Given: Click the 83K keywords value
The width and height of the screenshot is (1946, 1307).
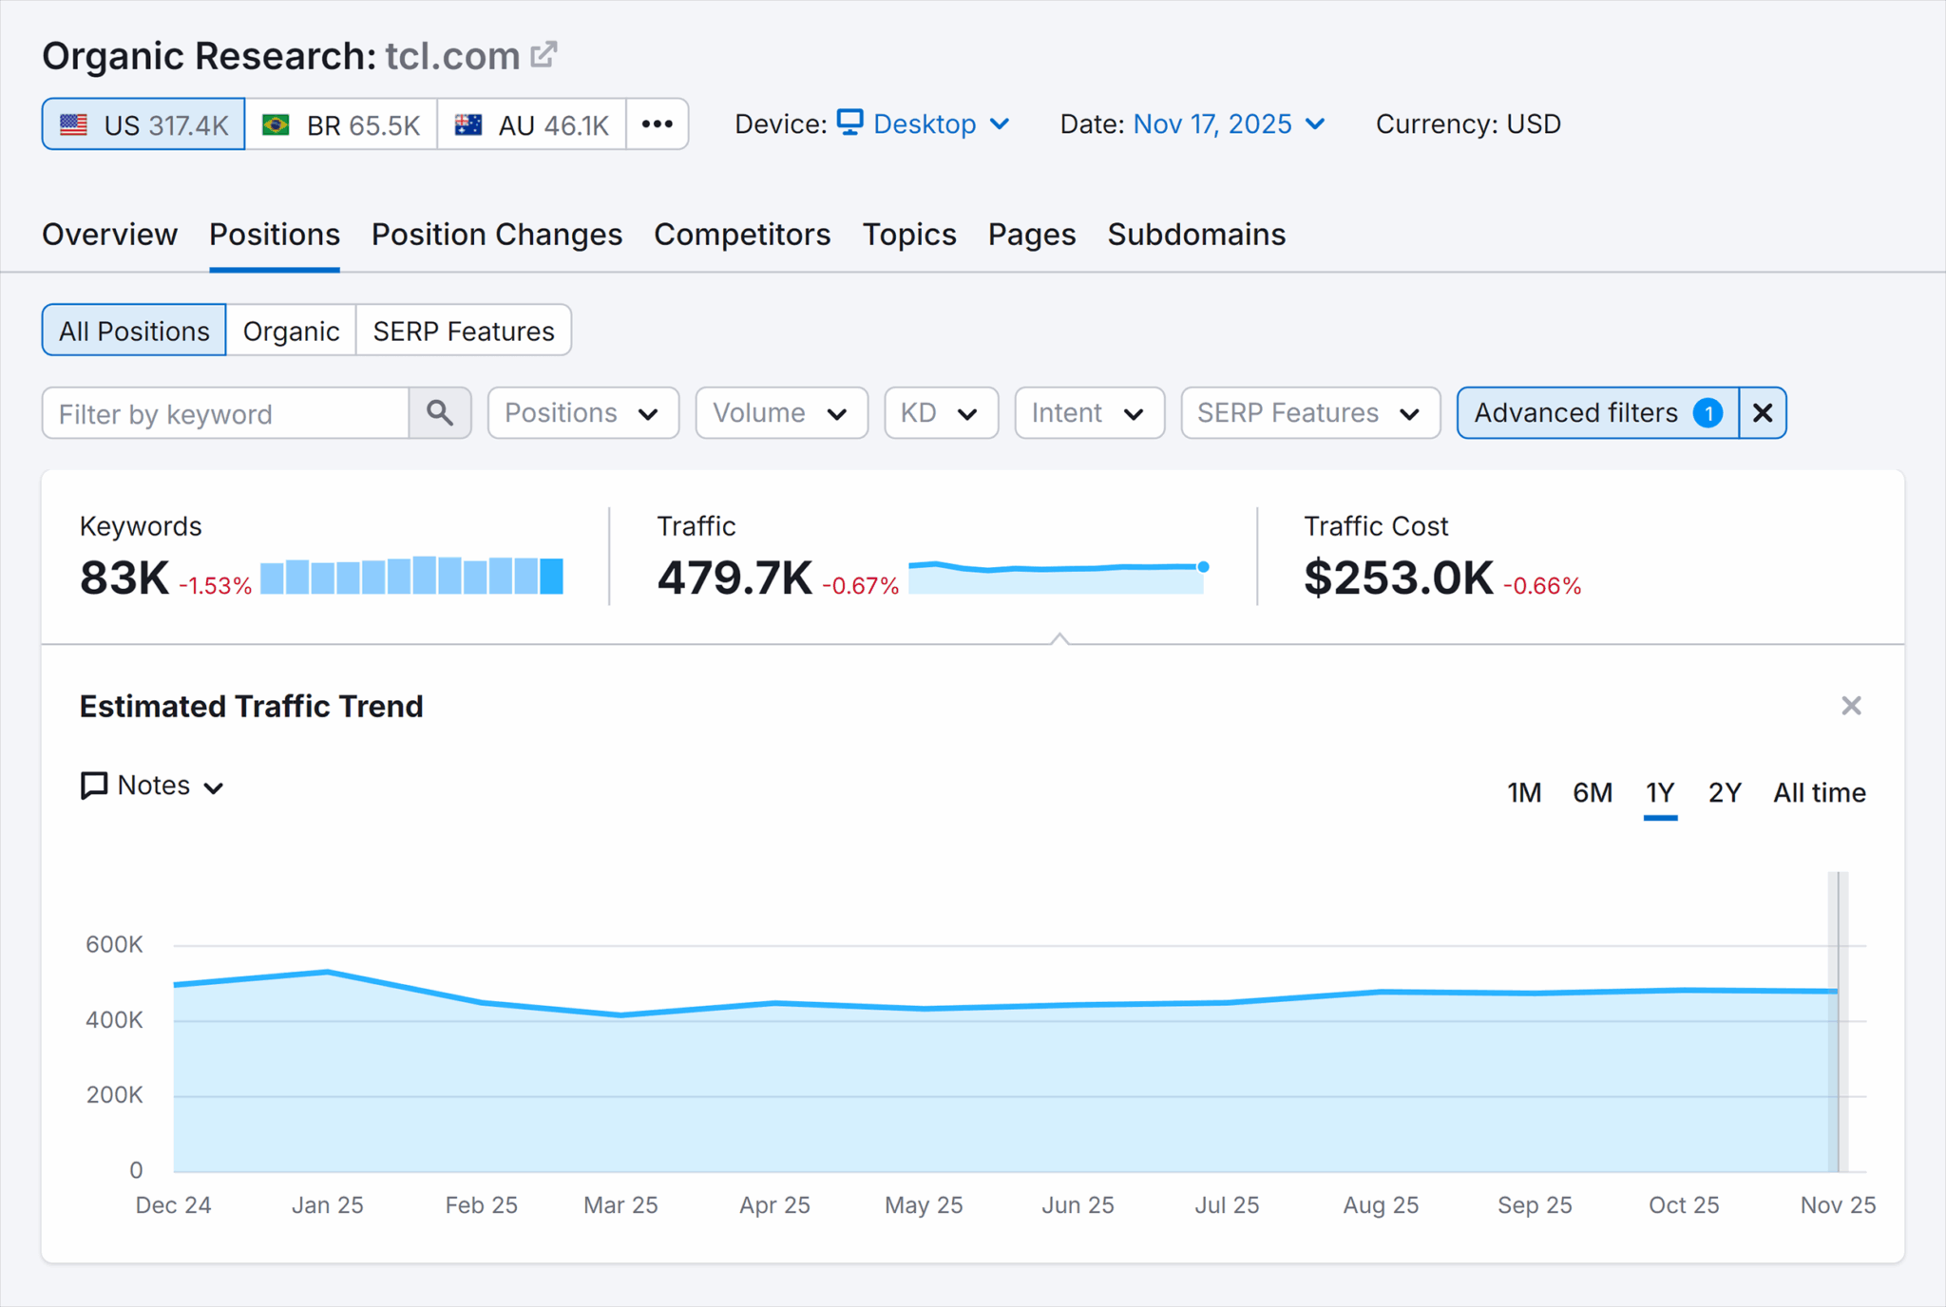Looking at the screenshot, I should click(x=124, y=578).
